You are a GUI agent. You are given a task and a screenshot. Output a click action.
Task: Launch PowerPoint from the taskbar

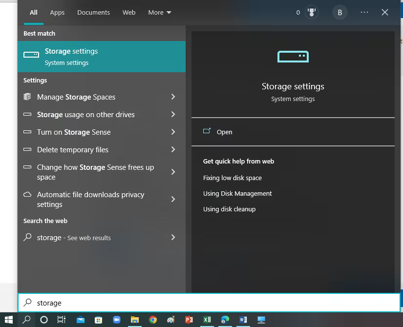coord(189,320)
